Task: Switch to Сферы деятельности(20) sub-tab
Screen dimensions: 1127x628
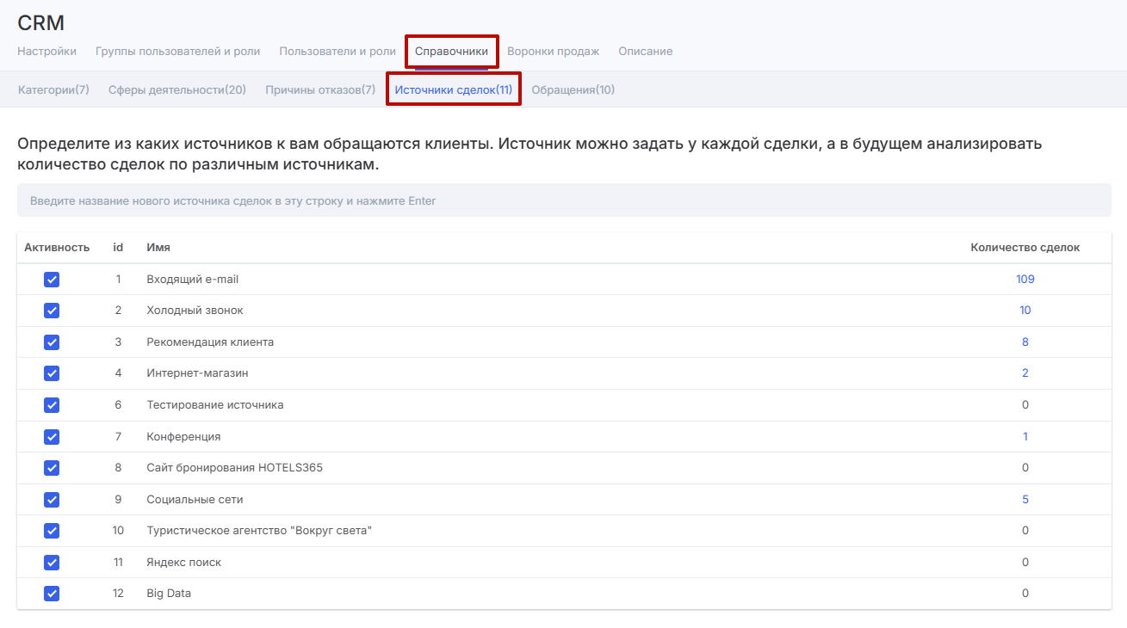Action: coord(177,90)
